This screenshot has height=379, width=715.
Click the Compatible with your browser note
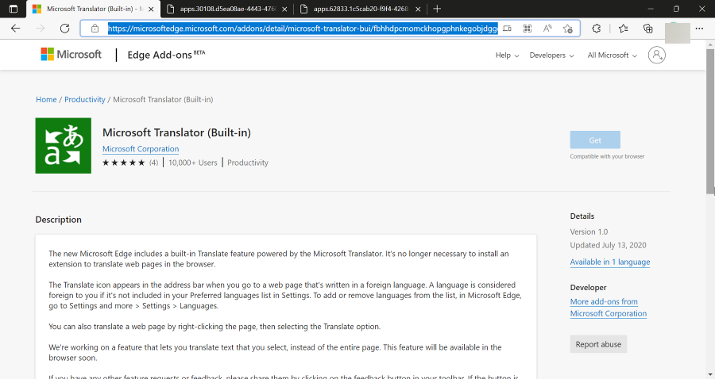click(607, 156)
